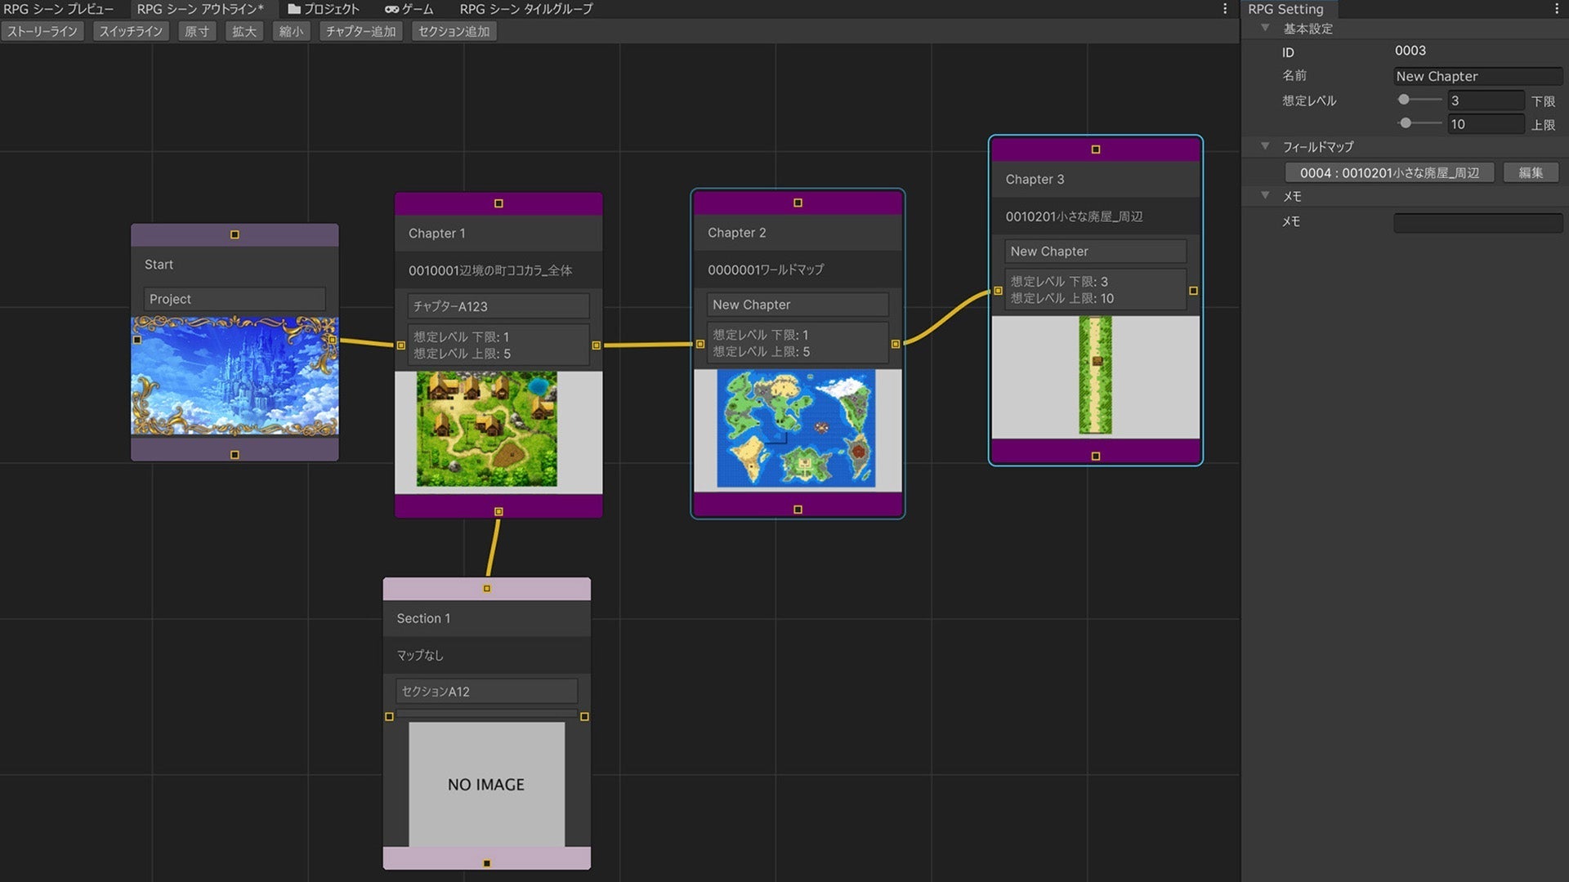Viewport: 1569px width, 882px height.
Task: Click the top port of Section 1 node
Action: (487, 589)
